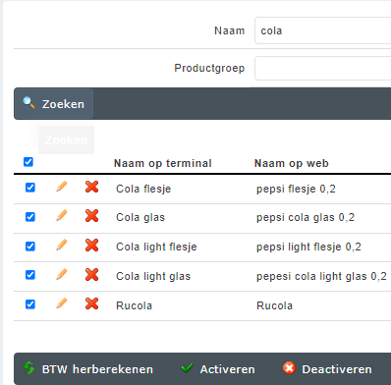Click BTW herberekenen button
Screen dimensions: 391x385
pyautogui.click(x=87, y=369)
